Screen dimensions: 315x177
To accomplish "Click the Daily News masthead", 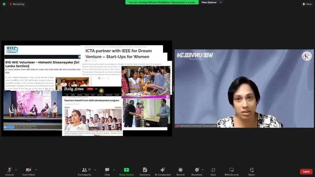I will [74, 89].
